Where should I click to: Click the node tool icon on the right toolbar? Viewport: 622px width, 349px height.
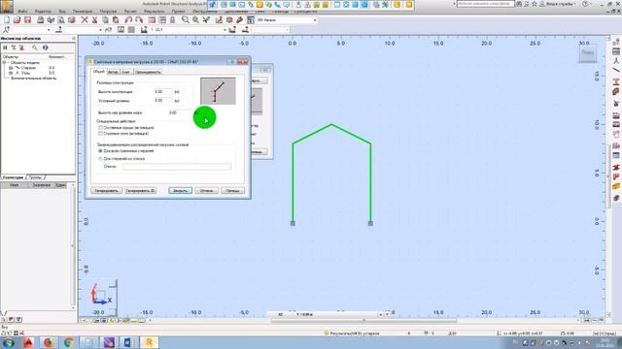[615, 61]
